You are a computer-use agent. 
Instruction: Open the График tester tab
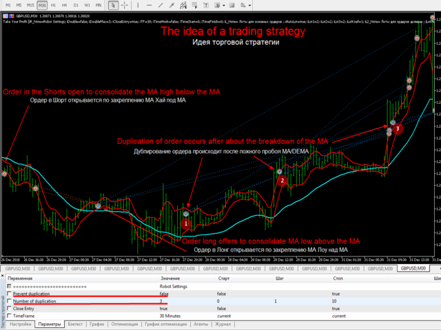(x=96, y=324)
